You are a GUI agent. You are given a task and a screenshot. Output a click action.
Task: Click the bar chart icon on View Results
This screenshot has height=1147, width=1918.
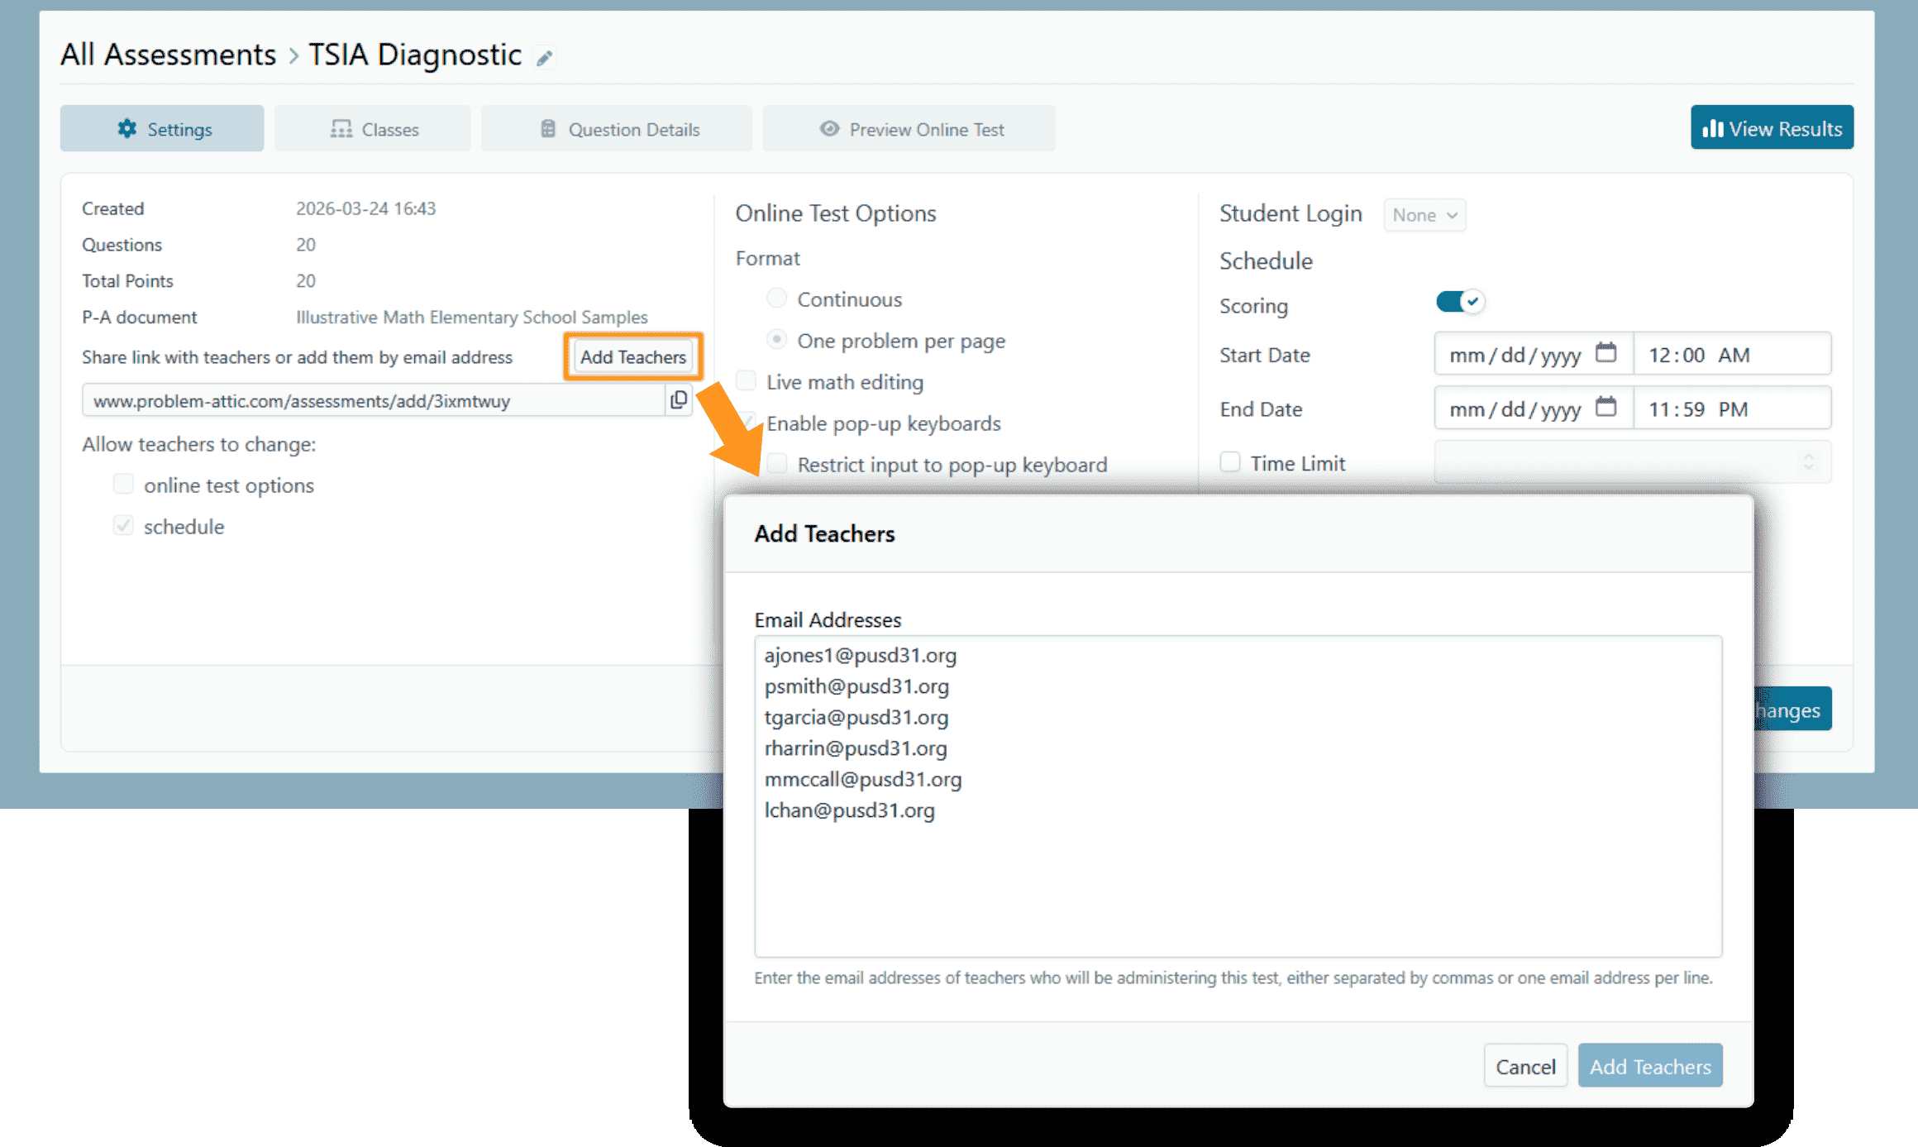[1712, 129]
